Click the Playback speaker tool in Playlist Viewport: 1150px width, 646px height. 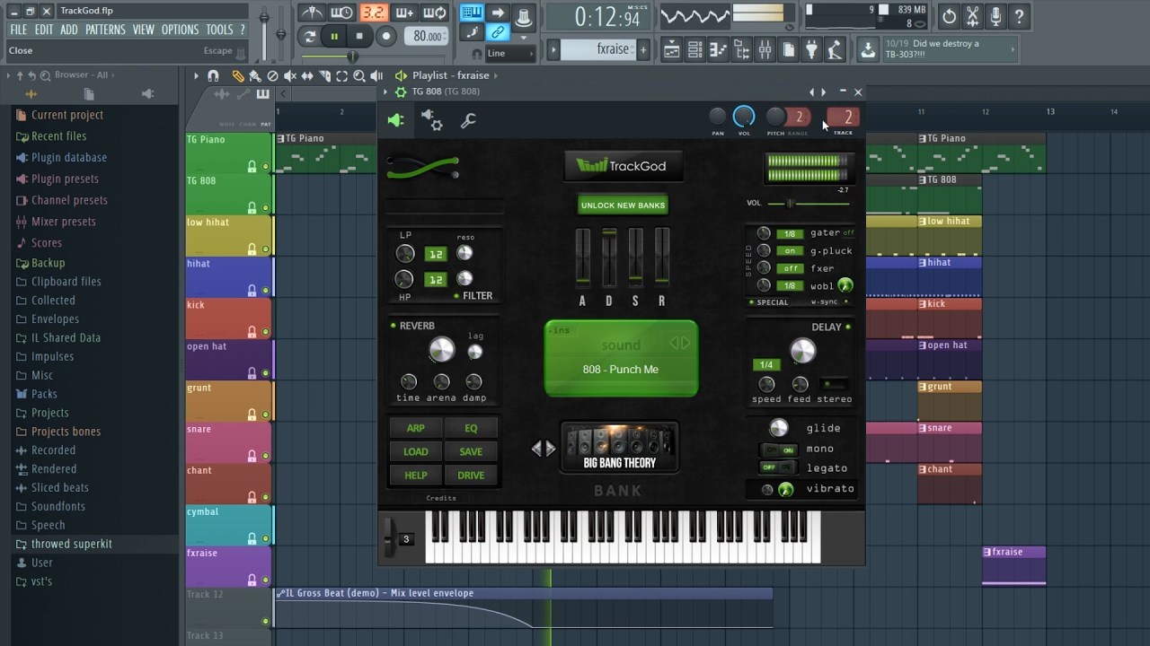376,76
